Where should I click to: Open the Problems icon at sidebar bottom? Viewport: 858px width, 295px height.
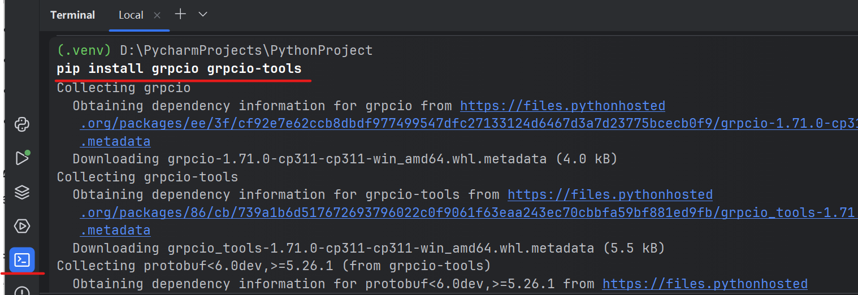coord(22,291)
